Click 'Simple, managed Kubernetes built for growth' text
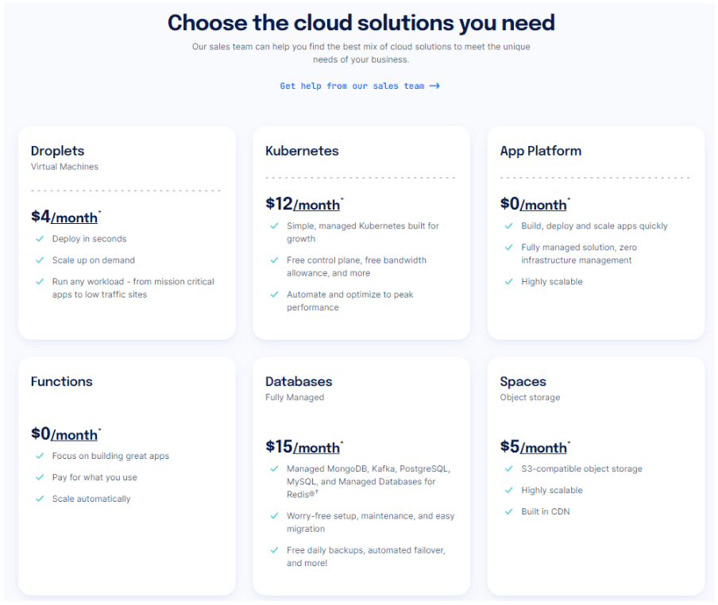 tap(363, 233)
